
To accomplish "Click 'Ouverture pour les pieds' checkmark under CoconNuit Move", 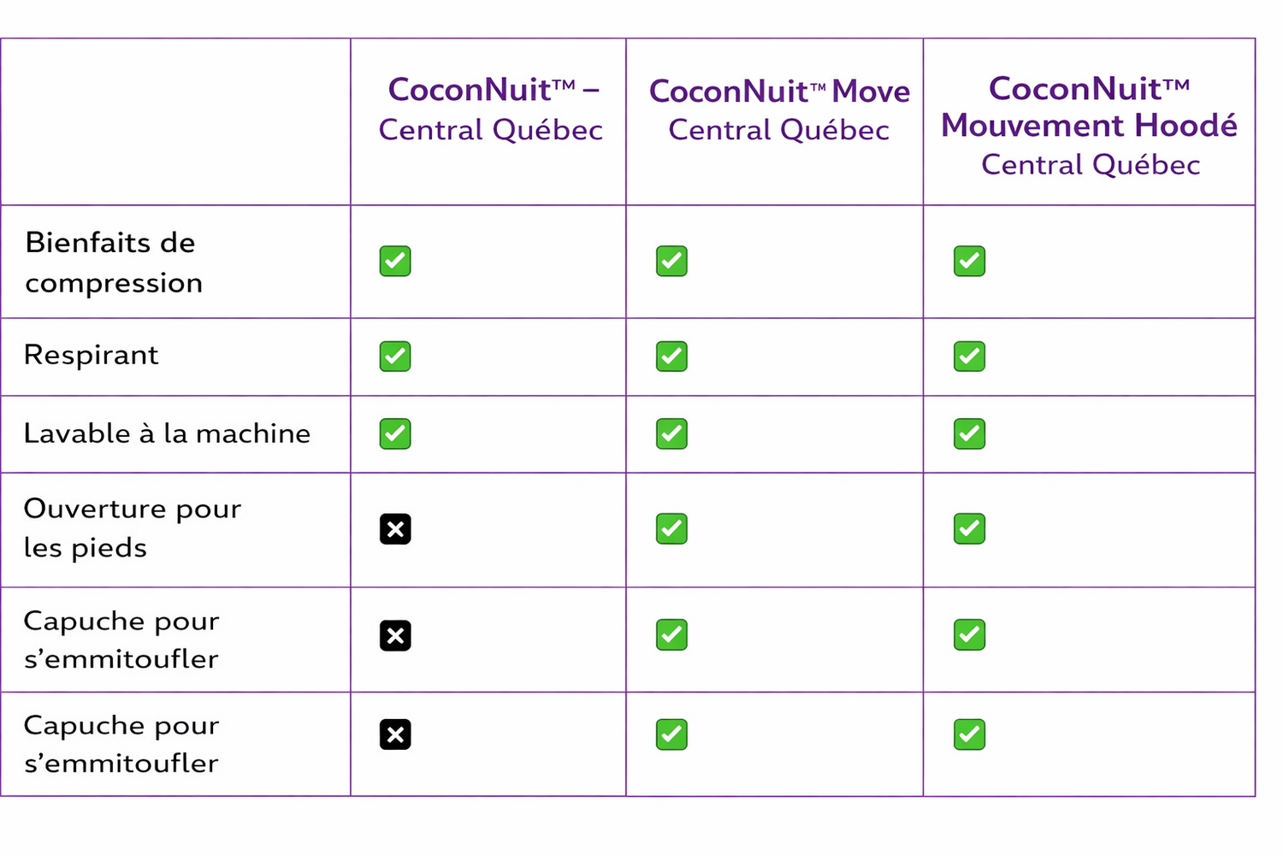I will 671,528.
